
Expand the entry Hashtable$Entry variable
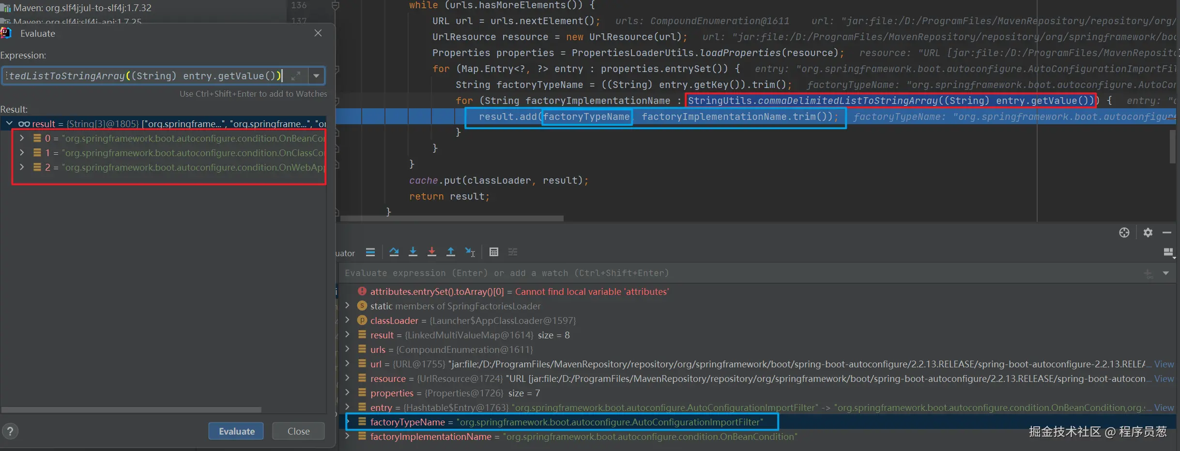pos(347,407)
